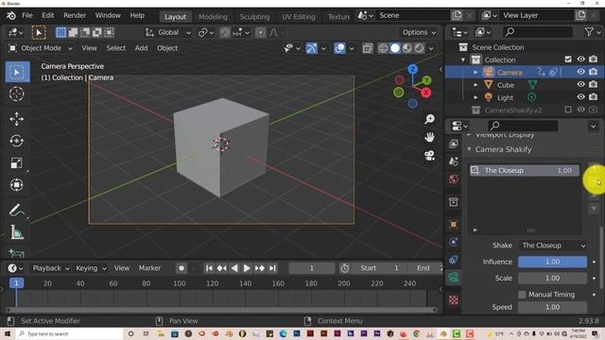Switch to rendered viewport shading

click(419, 48)
